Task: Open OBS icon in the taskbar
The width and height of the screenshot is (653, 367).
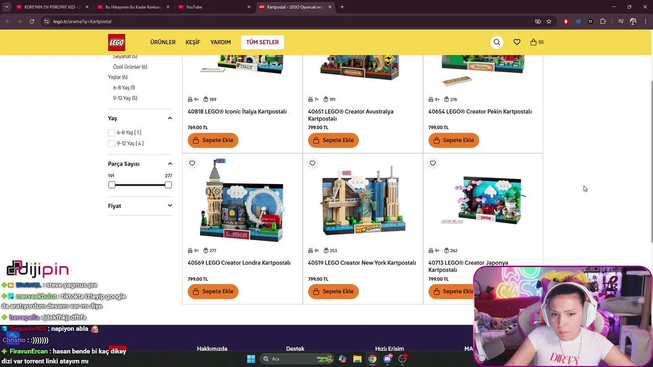Action: click(x=403, y=359)
